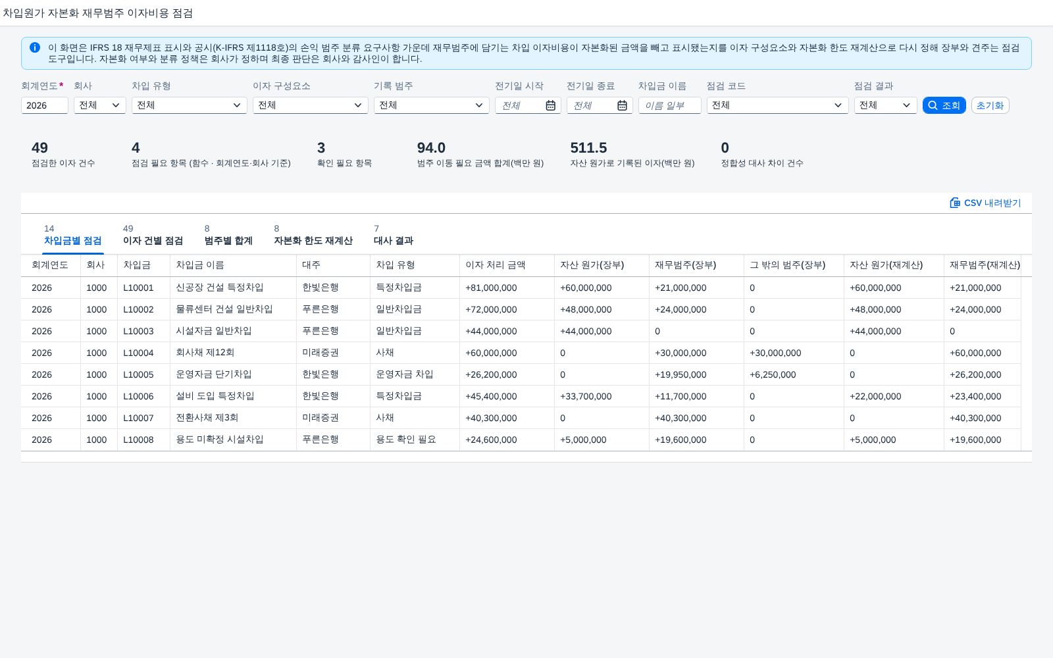
Task: Click the info icon in the notice banner
Action: [x=35, y=47]
